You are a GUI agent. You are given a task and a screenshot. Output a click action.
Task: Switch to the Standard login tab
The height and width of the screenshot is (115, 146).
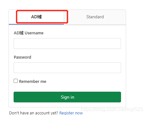click(x=95, y=17)
